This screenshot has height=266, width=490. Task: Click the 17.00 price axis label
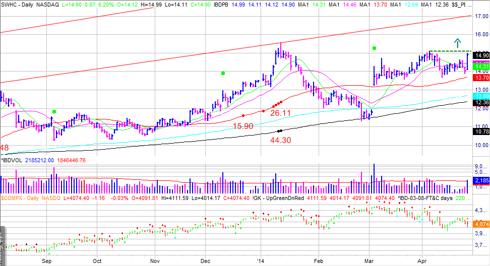(481, 16)
